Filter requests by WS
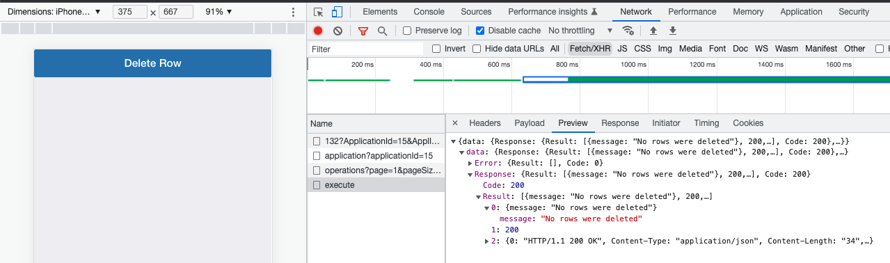 tap(761, 49)
